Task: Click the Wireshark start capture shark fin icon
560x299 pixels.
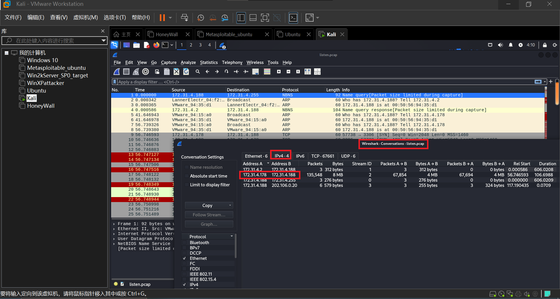Action: (x=117, y=72)
